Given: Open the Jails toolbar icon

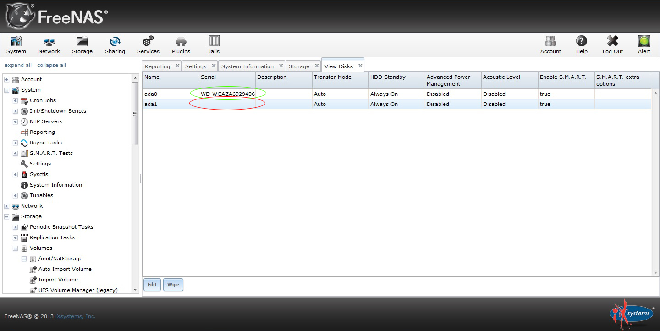Looking at the screenshot, I should tap(214, 45).
